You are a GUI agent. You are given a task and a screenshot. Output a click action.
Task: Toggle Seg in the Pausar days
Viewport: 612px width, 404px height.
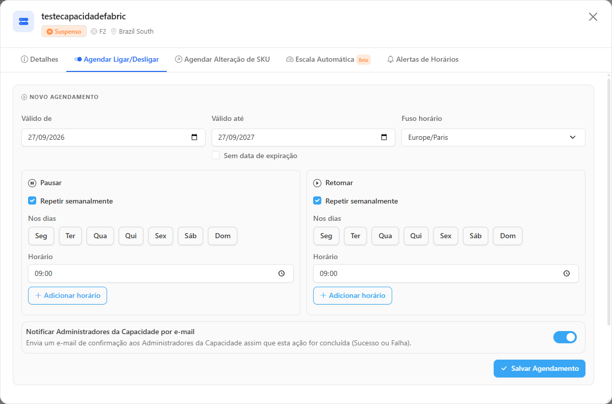(x=41, y=236)
